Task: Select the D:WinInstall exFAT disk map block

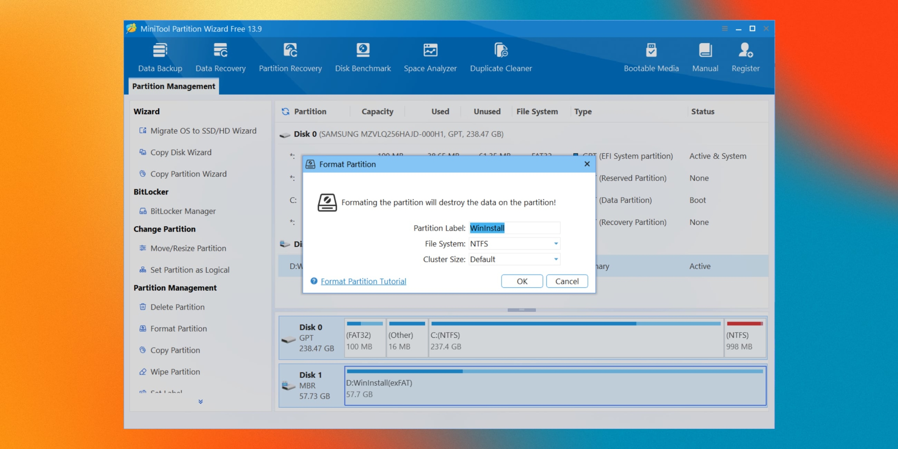Action: 555,386
